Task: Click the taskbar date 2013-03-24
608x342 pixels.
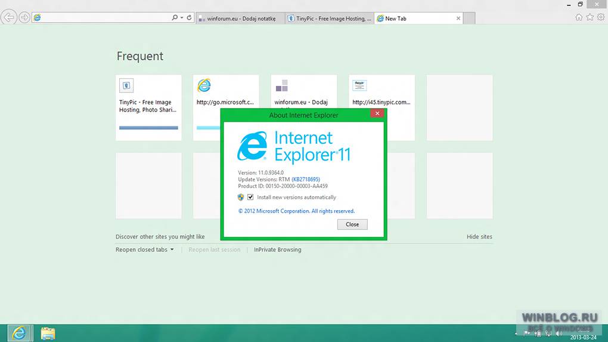Action: click(x=583, y=337)
